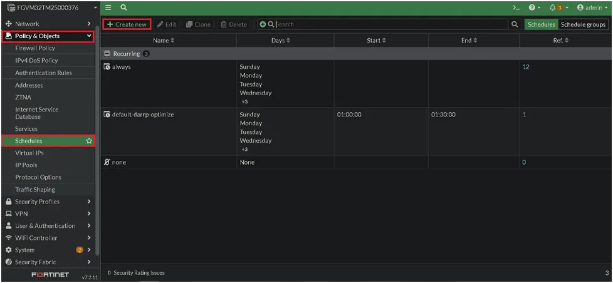Click the Fortinet logo
The width and height of the screenshot is (613, 283).
tap(50, 274)
